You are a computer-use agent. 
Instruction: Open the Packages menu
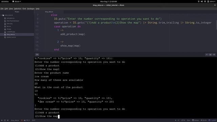click(x=31, y=9)
